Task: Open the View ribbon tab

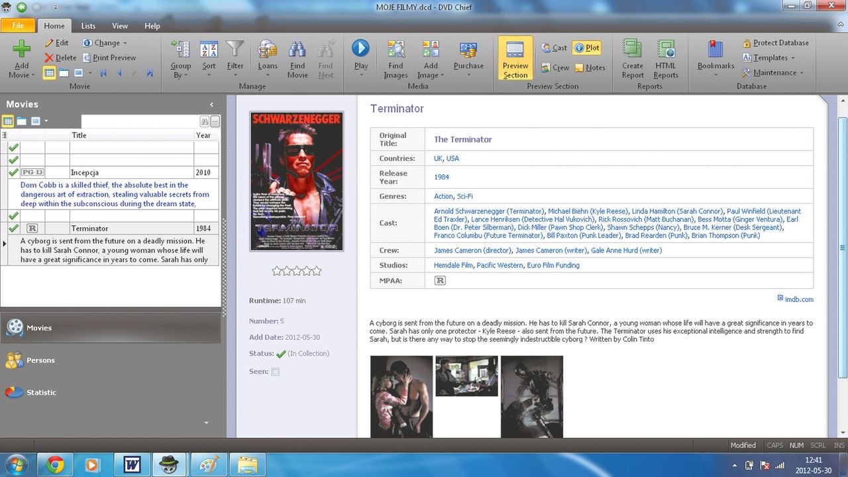Action: 120,26
